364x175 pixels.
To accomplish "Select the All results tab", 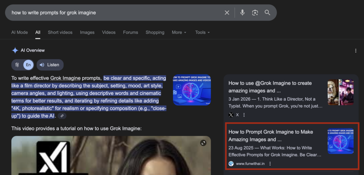I will pyautogui.click(x=38, y=32).
